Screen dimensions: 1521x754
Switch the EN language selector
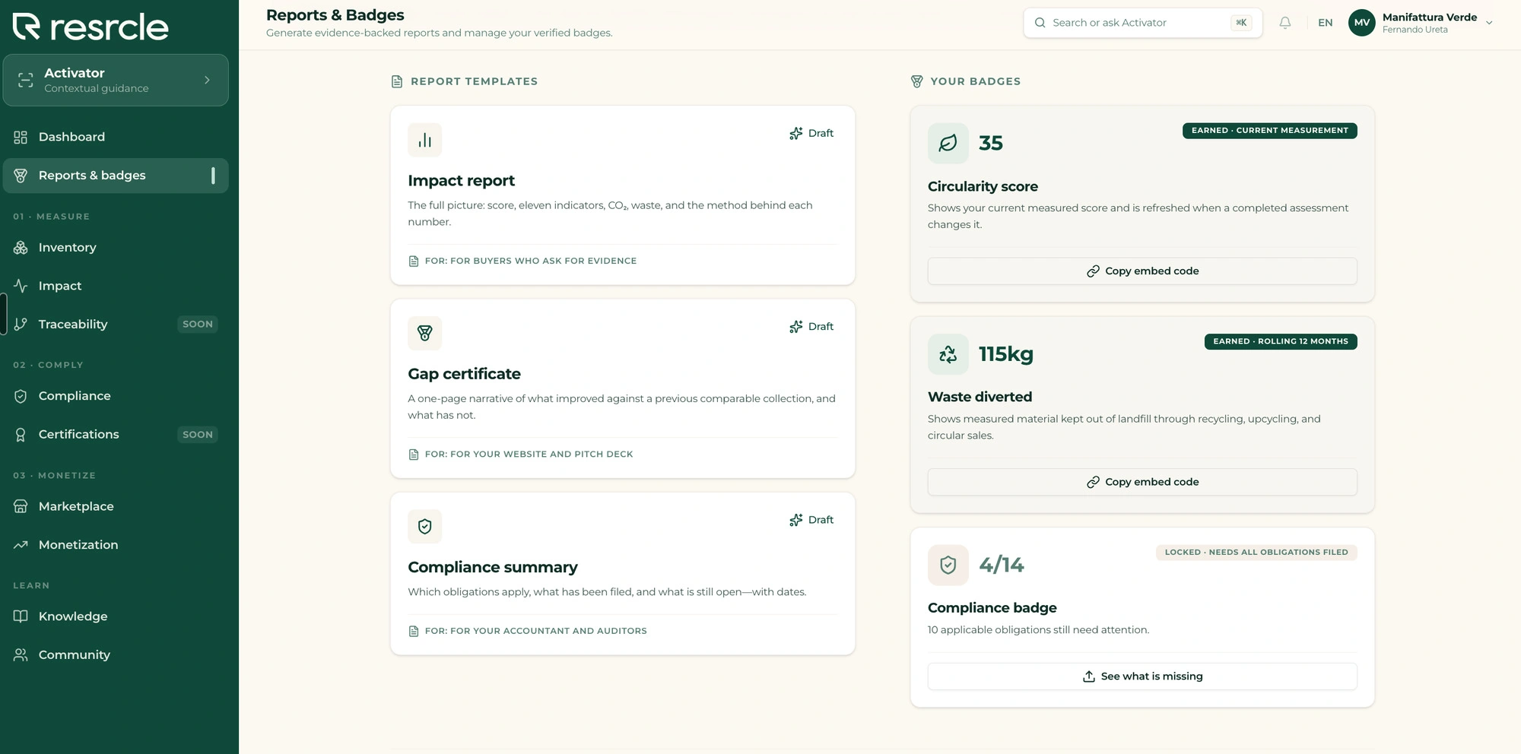pyautogui.click(x=1325, y=23)
